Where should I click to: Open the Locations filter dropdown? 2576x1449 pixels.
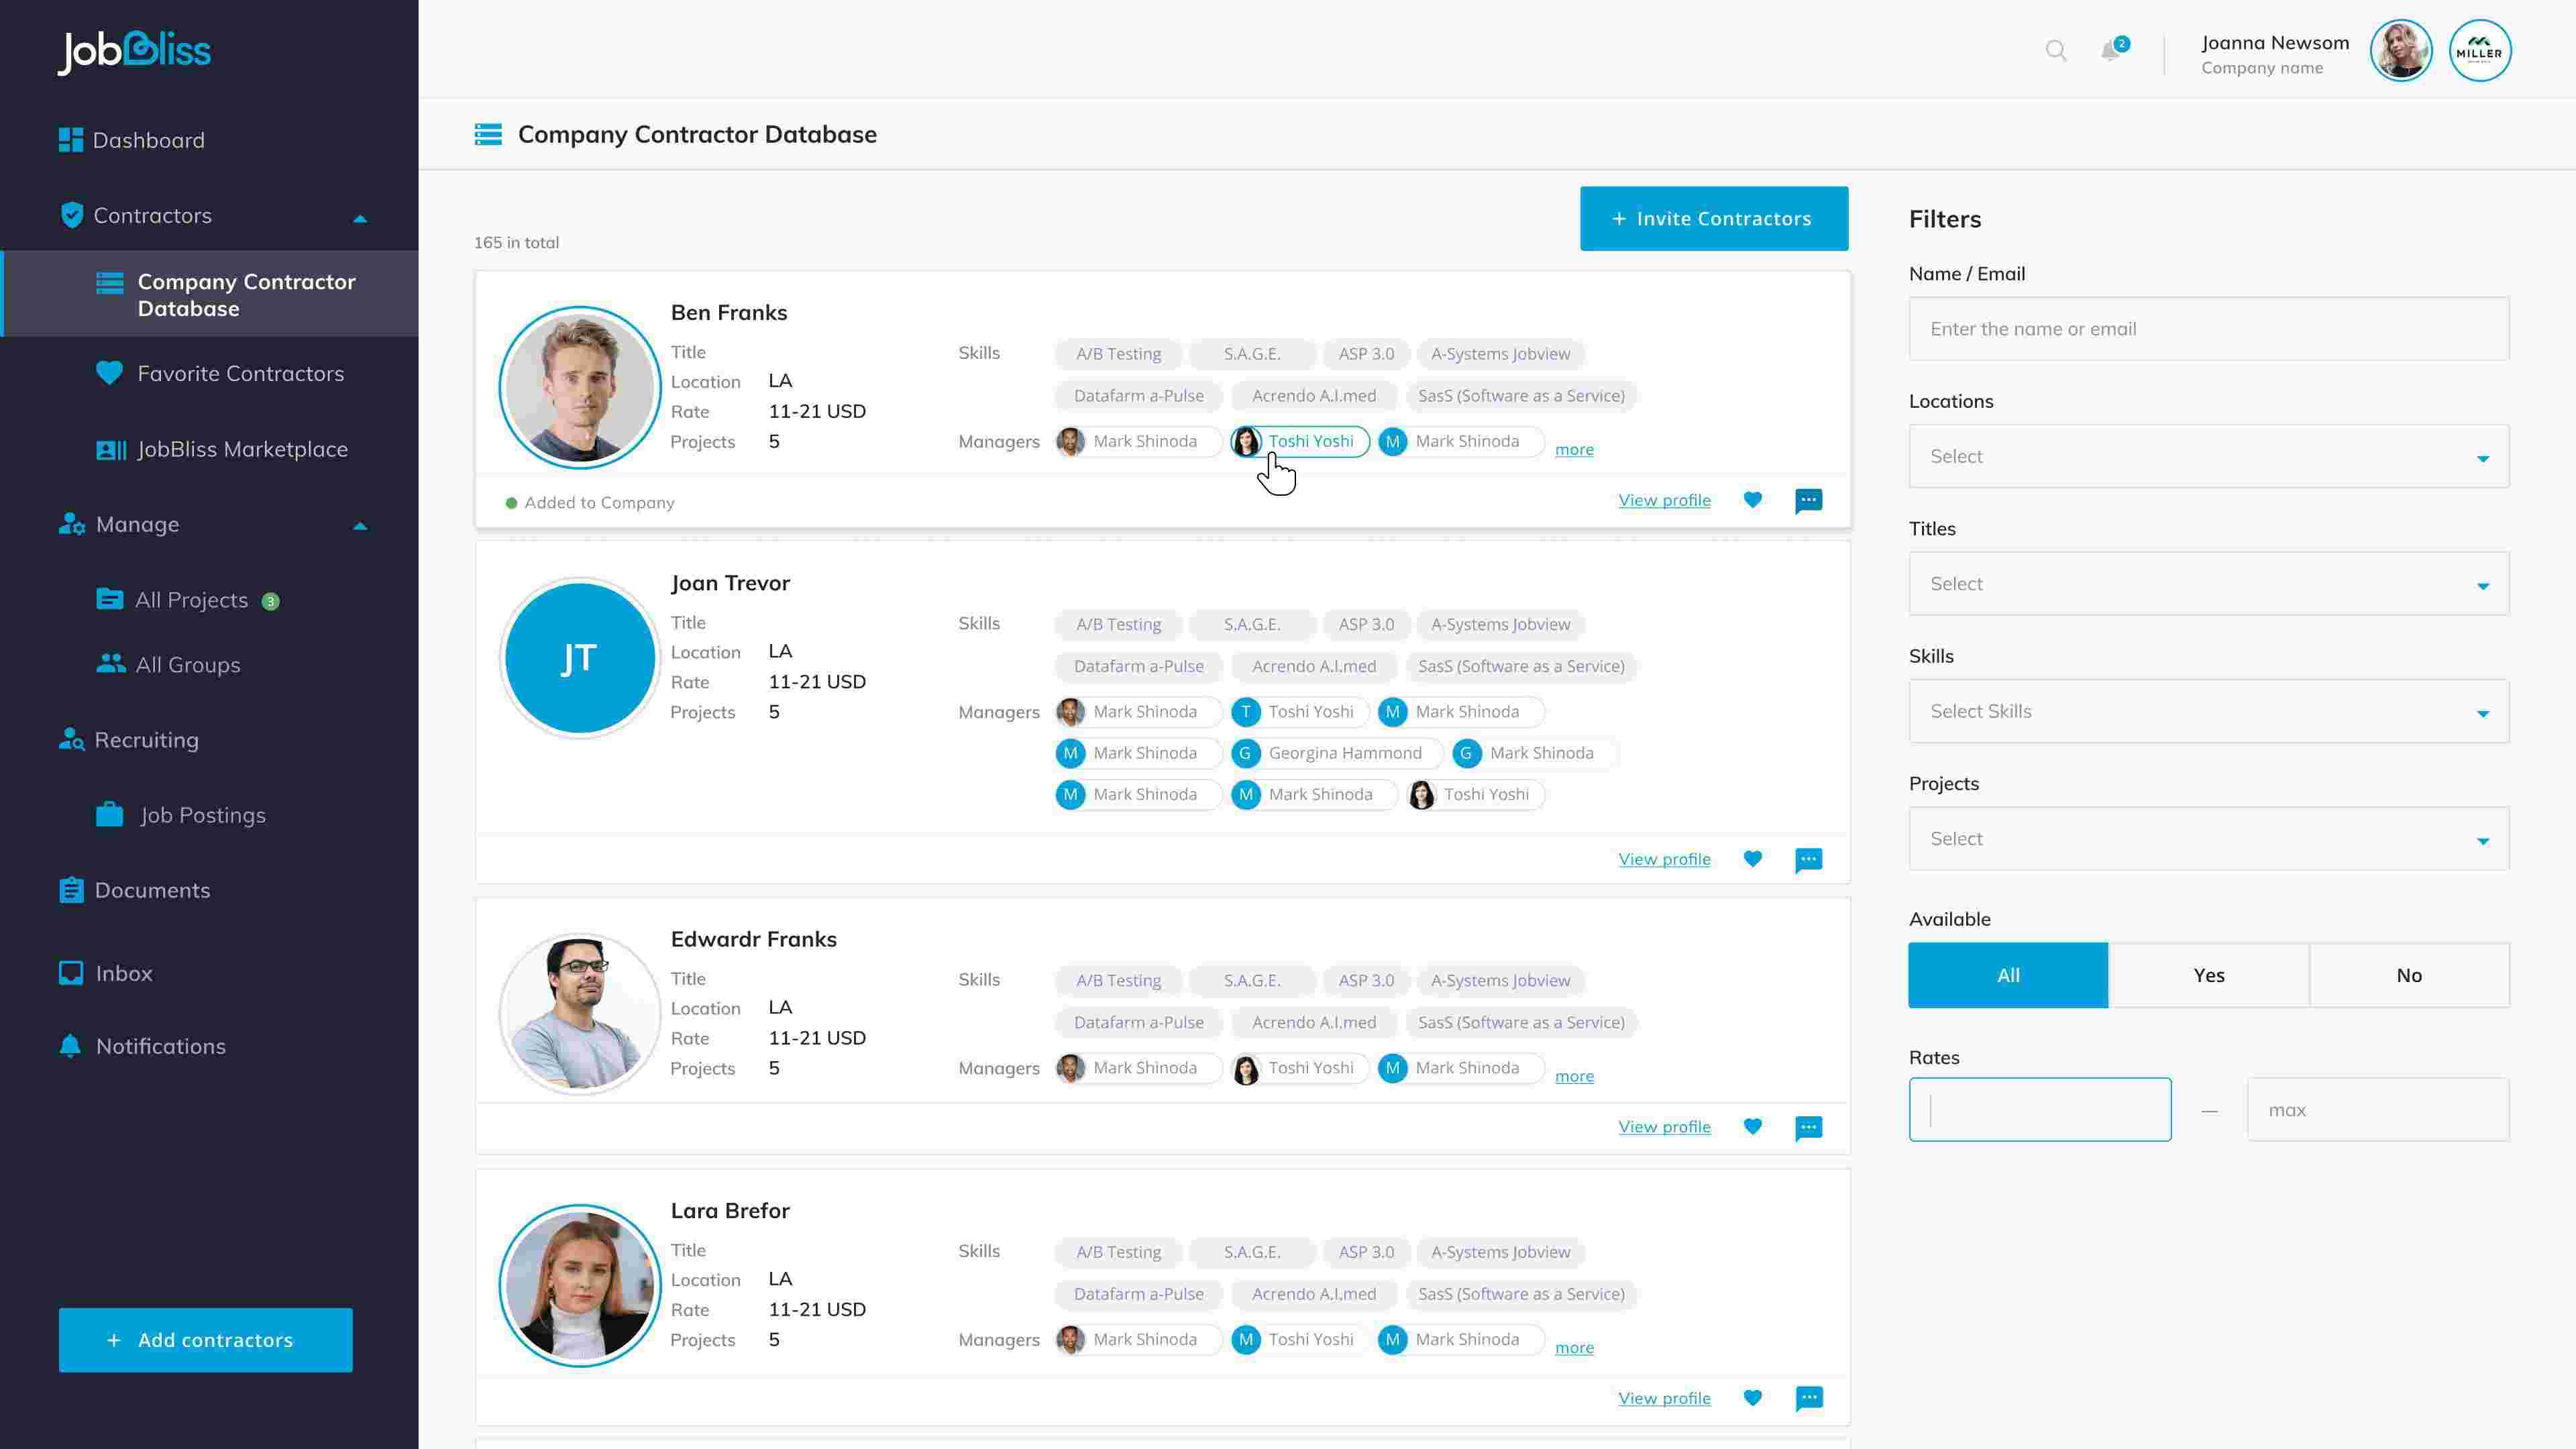point(2208,457)
